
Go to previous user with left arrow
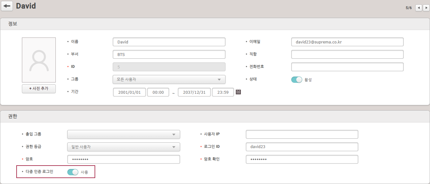[418, 8]
